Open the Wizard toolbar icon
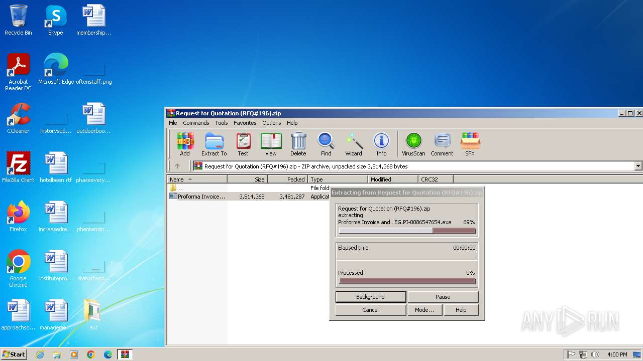This screenshot has height=361, width=643. pyautogui.click(x=354, y=144)
